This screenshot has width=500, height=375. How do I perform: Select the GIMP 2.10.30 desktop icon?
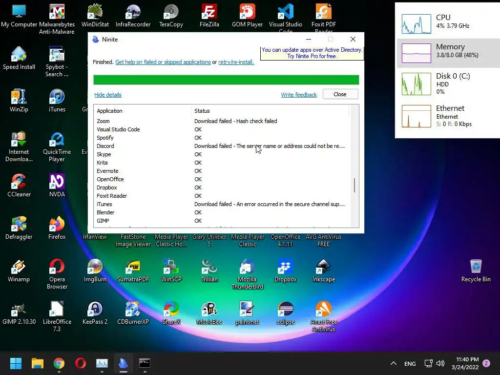point(19,313)
